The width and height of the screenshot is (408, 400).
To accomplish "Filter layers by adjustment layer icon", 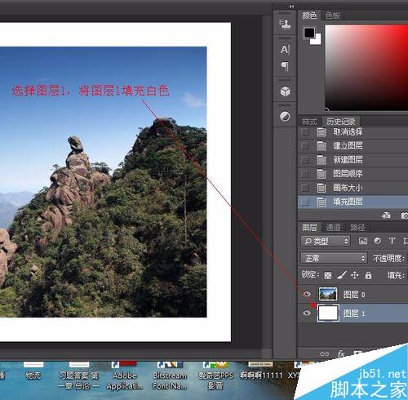I will pyautogui.click(x=378, y=241).
